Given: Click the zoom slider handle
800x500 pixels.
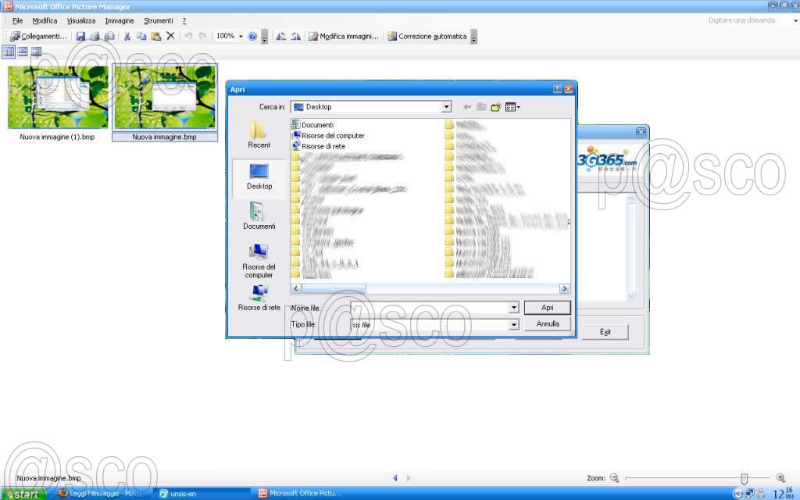Looking at the screenshot, I should point(744,478).
